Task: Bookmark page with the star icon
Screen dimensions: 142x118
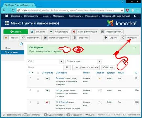Action: 122,10
